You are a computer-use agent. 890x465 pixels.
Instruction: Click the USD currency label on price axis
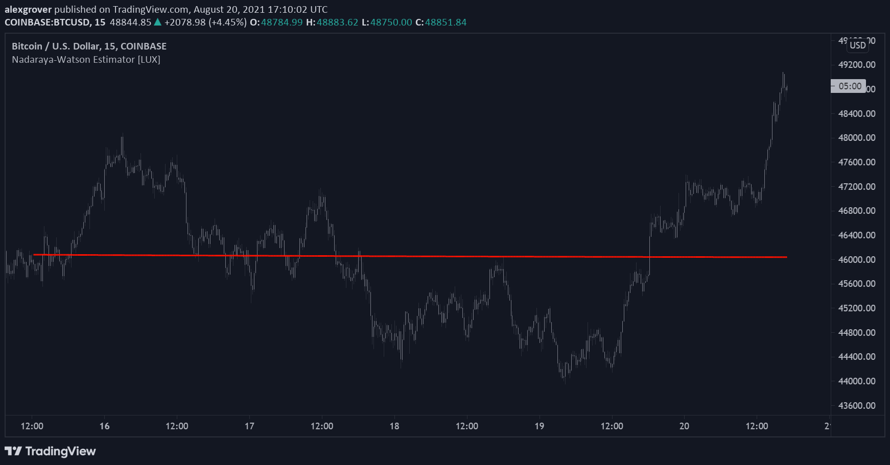[858, 45]
